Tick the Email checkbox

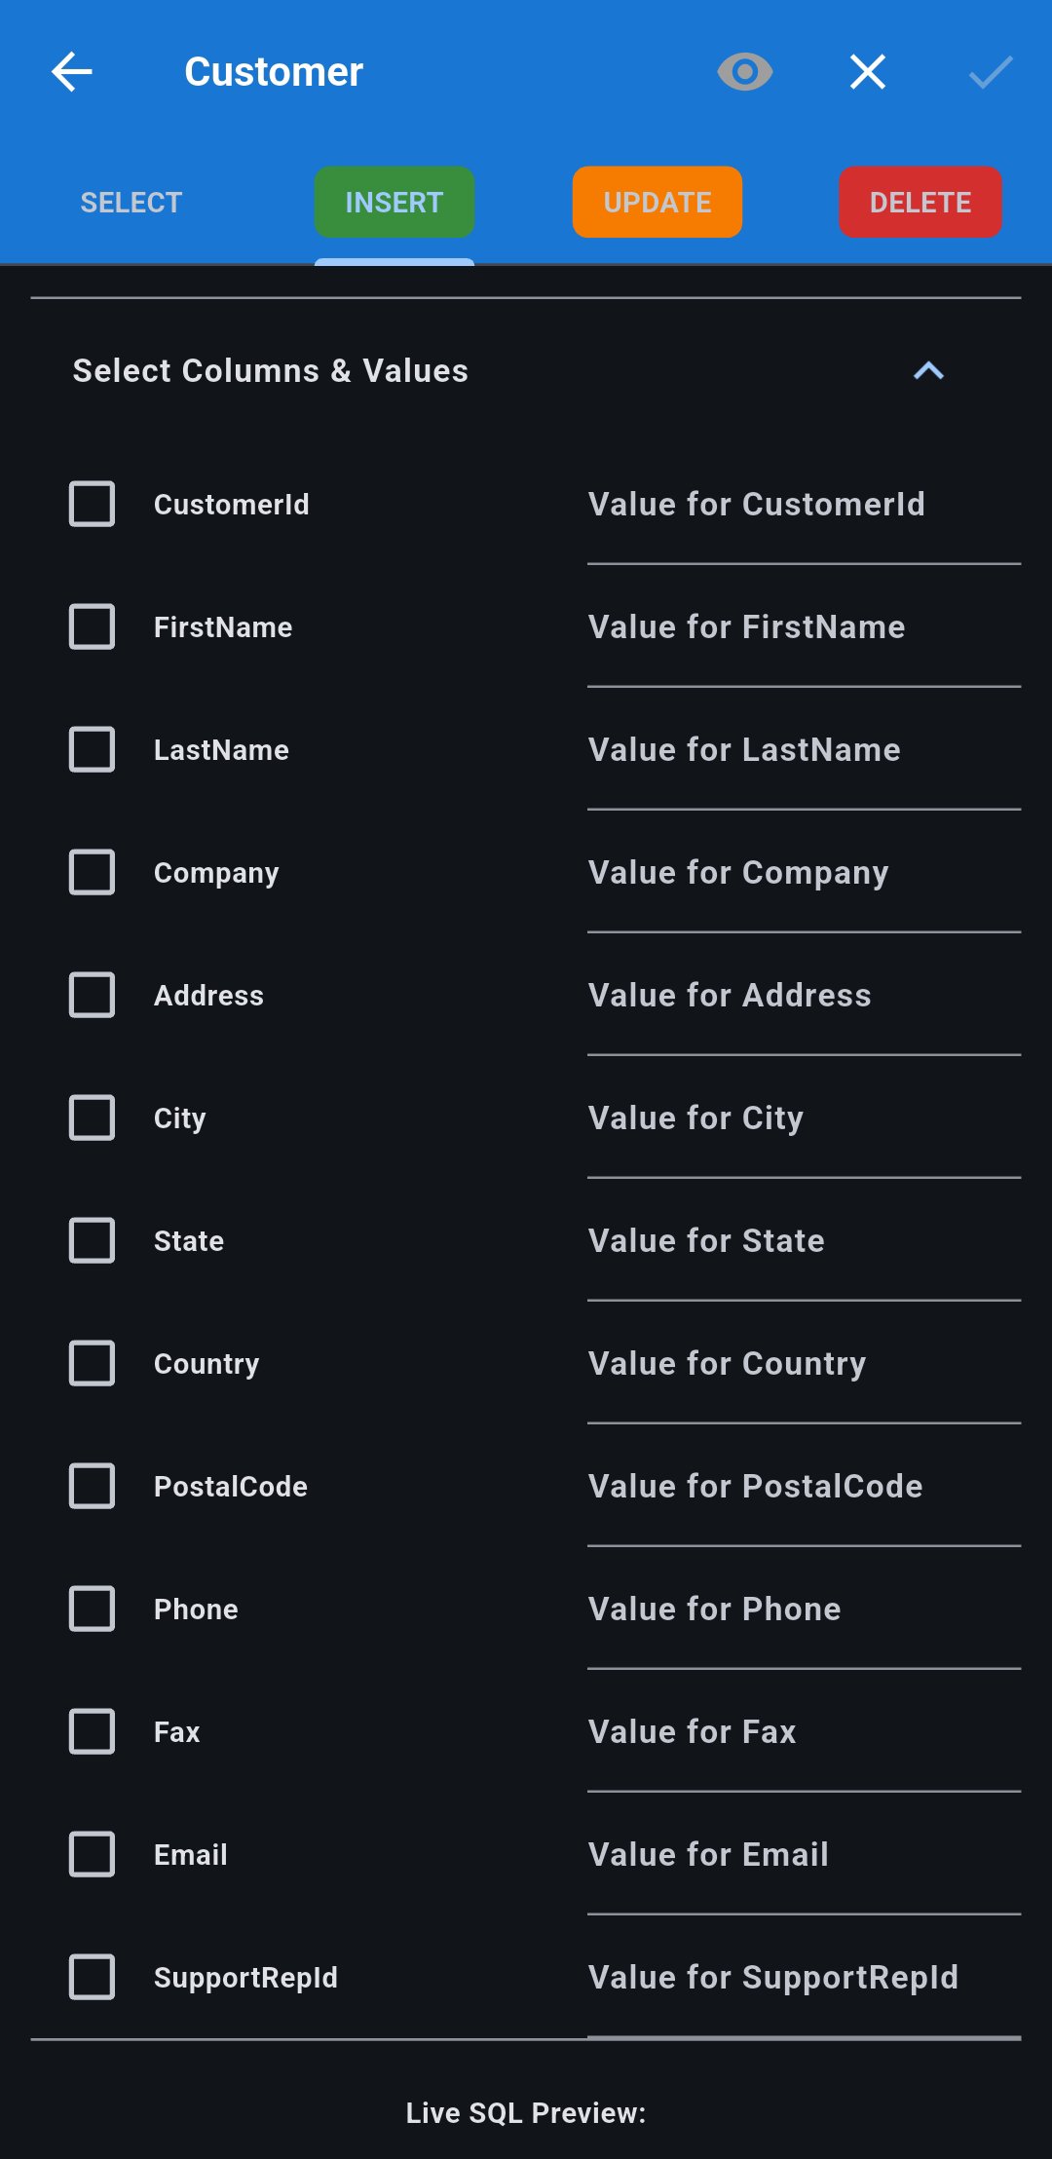[x=93, y=1855]
